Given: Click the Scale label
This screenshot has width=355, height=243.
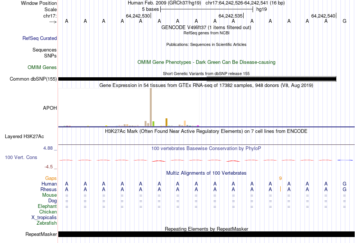Looking at the screenshot, I should point(50,9).
